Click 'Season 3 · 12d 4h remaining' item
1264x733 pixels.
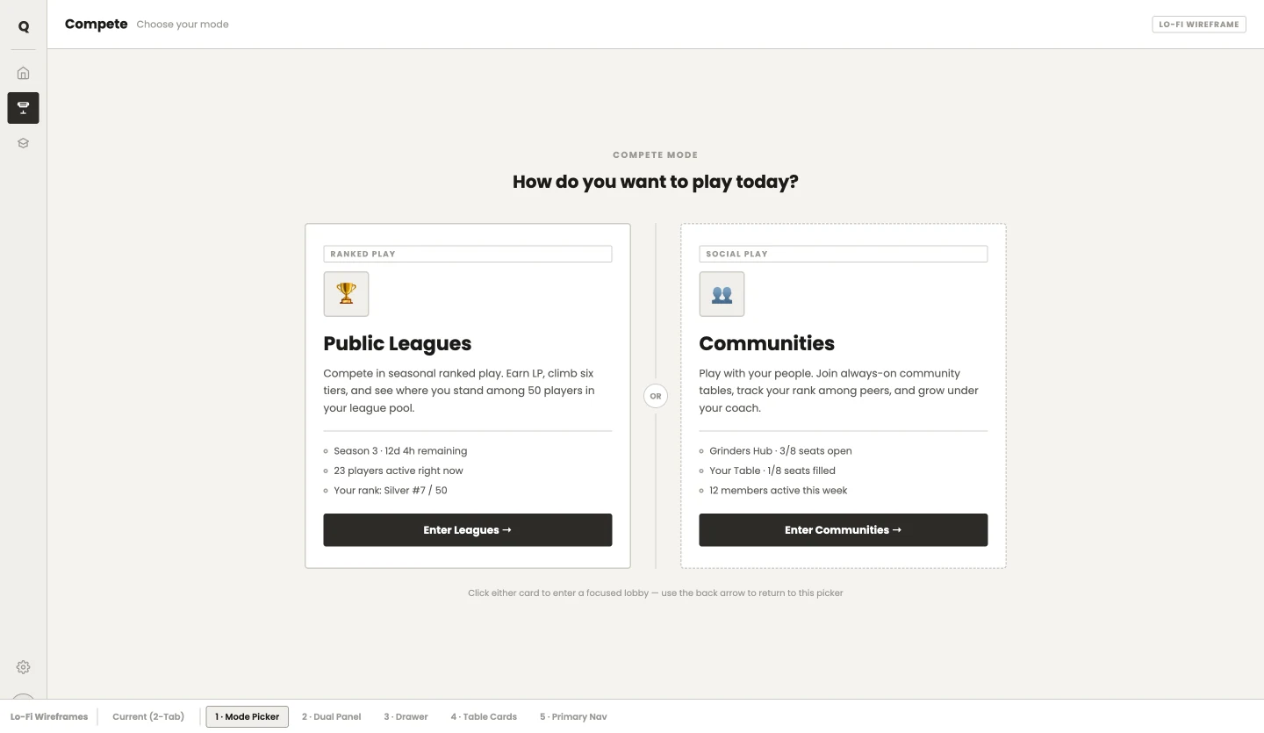pyautogui.click(x=400, y=451)
